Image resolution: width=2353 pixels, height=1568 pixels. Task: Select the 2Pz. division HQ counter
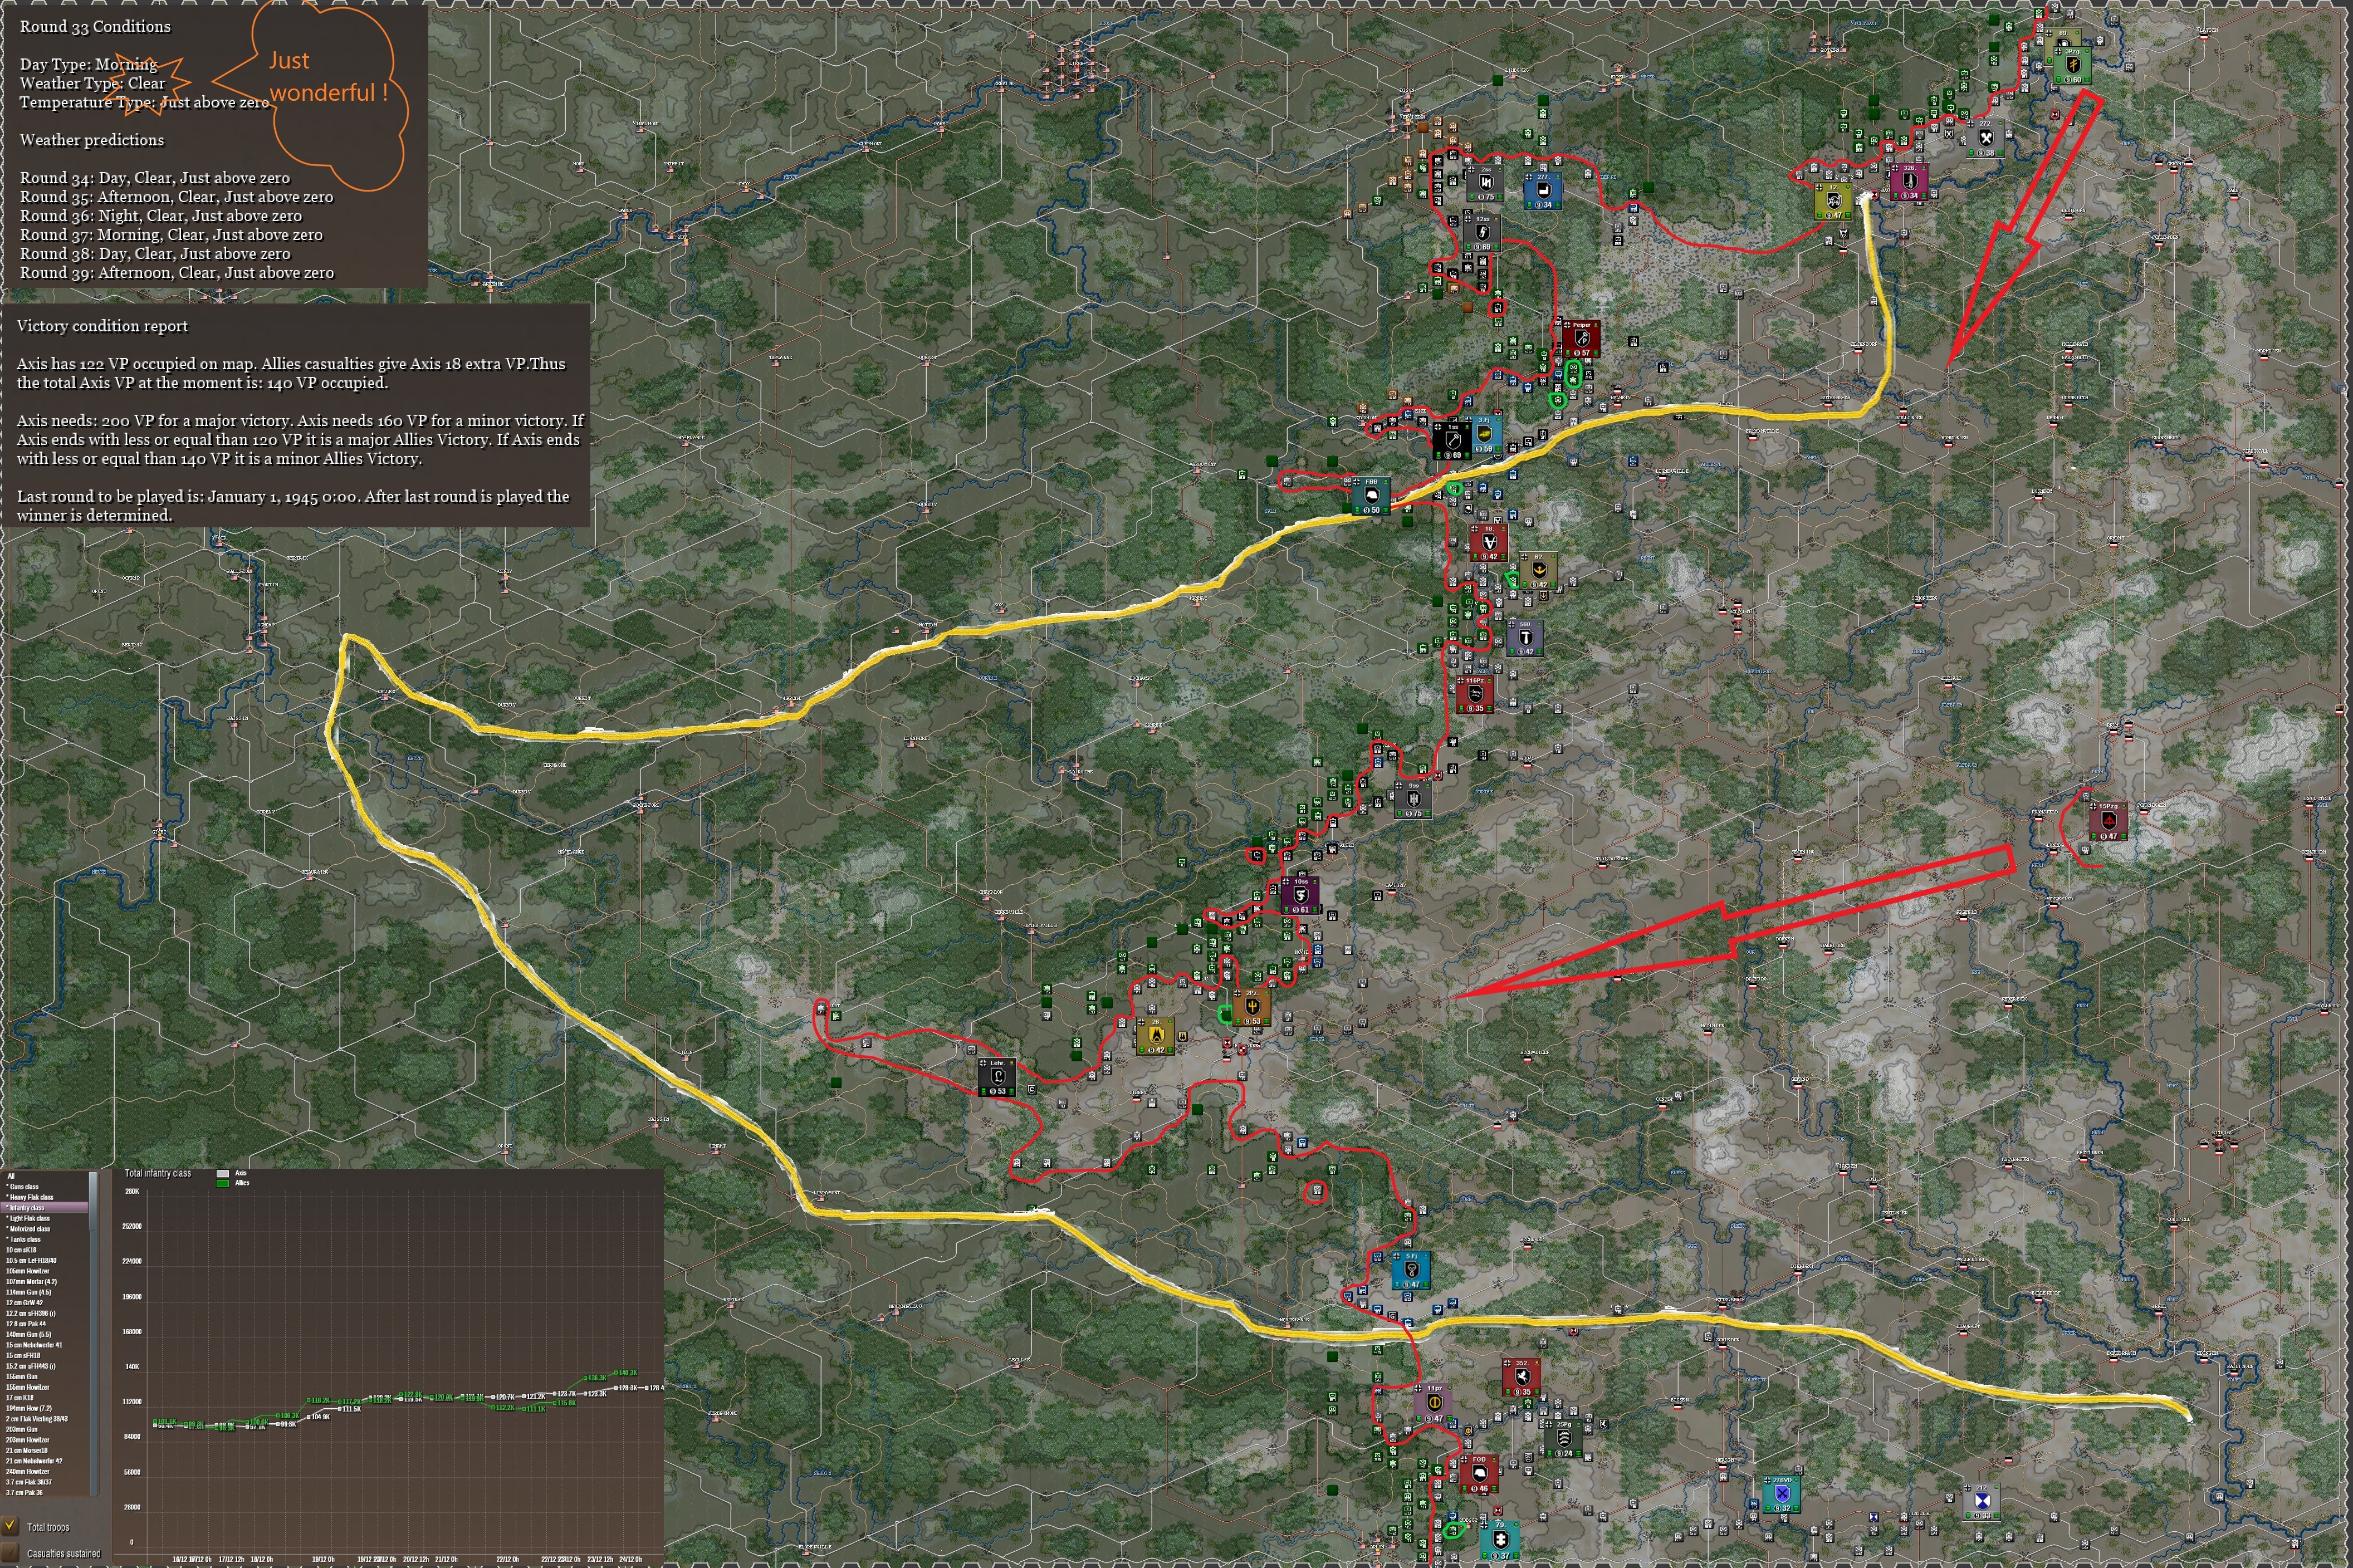point(1251,1007)
